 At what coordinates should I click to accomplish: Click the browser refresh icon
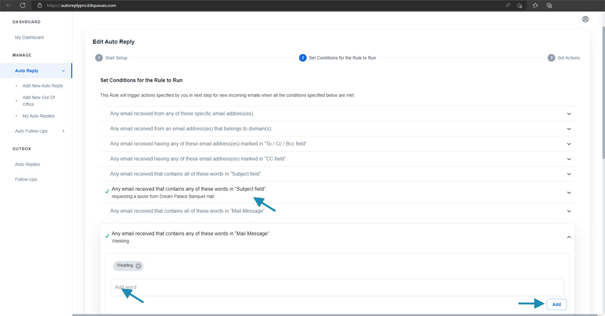pos(22,5)
